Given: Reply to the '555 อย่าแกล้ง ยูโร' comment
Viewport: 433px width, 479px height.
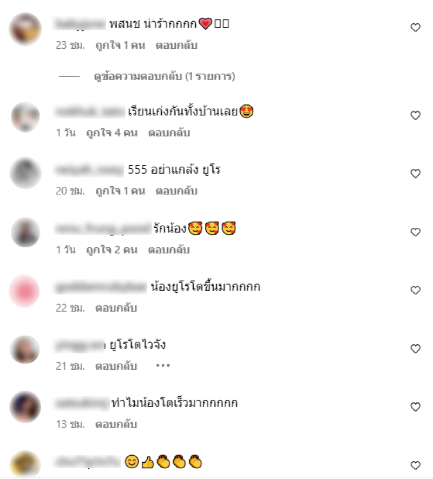Looking at the screenshot, I should click(176, 191).
